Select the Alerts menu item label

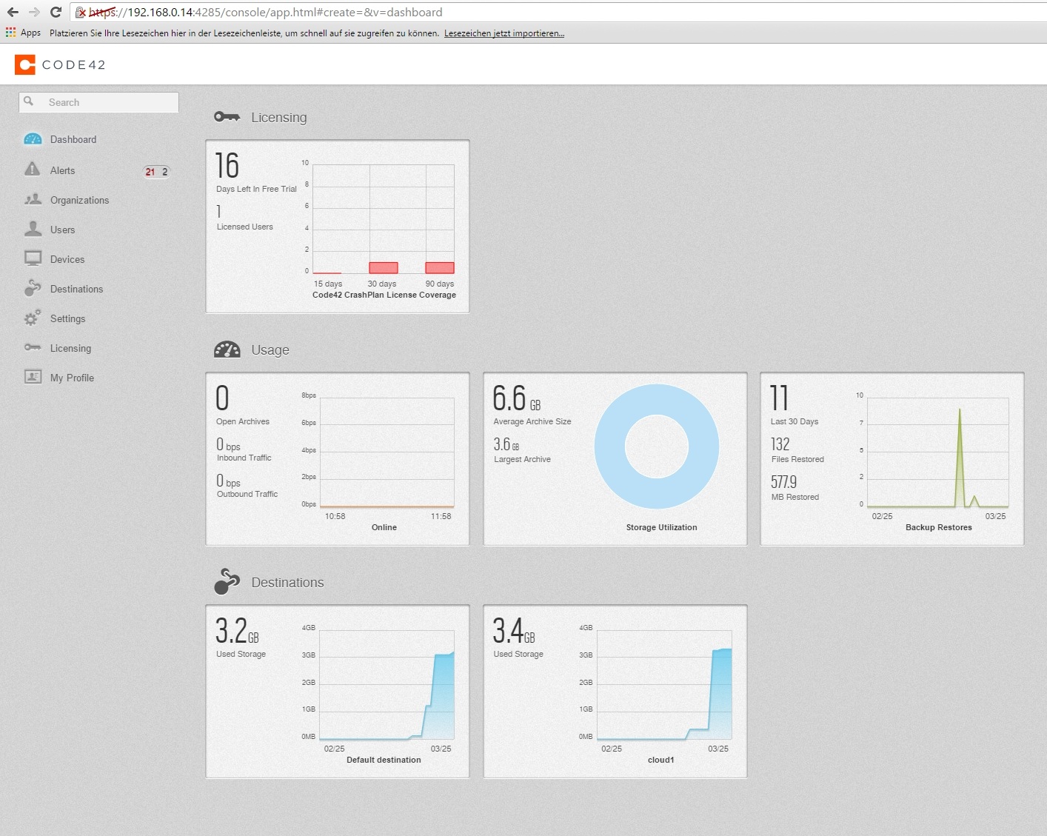pos(63,170)
